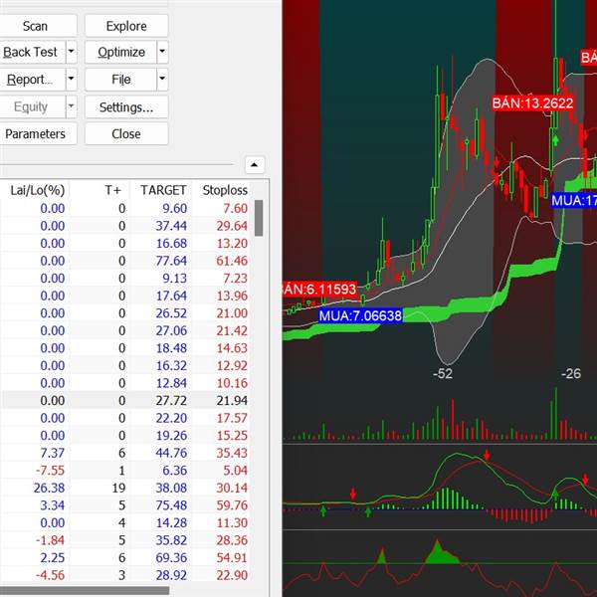Viewport: 597px width, 597px height.
Task: Click Stoploss value 59.76
Action: click(232, 505)
